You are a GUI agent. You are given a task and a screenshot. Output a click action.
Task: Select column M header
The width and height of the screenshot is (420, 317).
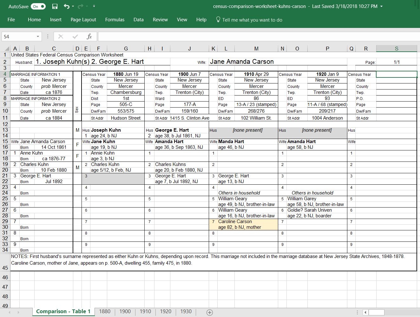click(256, 49)
